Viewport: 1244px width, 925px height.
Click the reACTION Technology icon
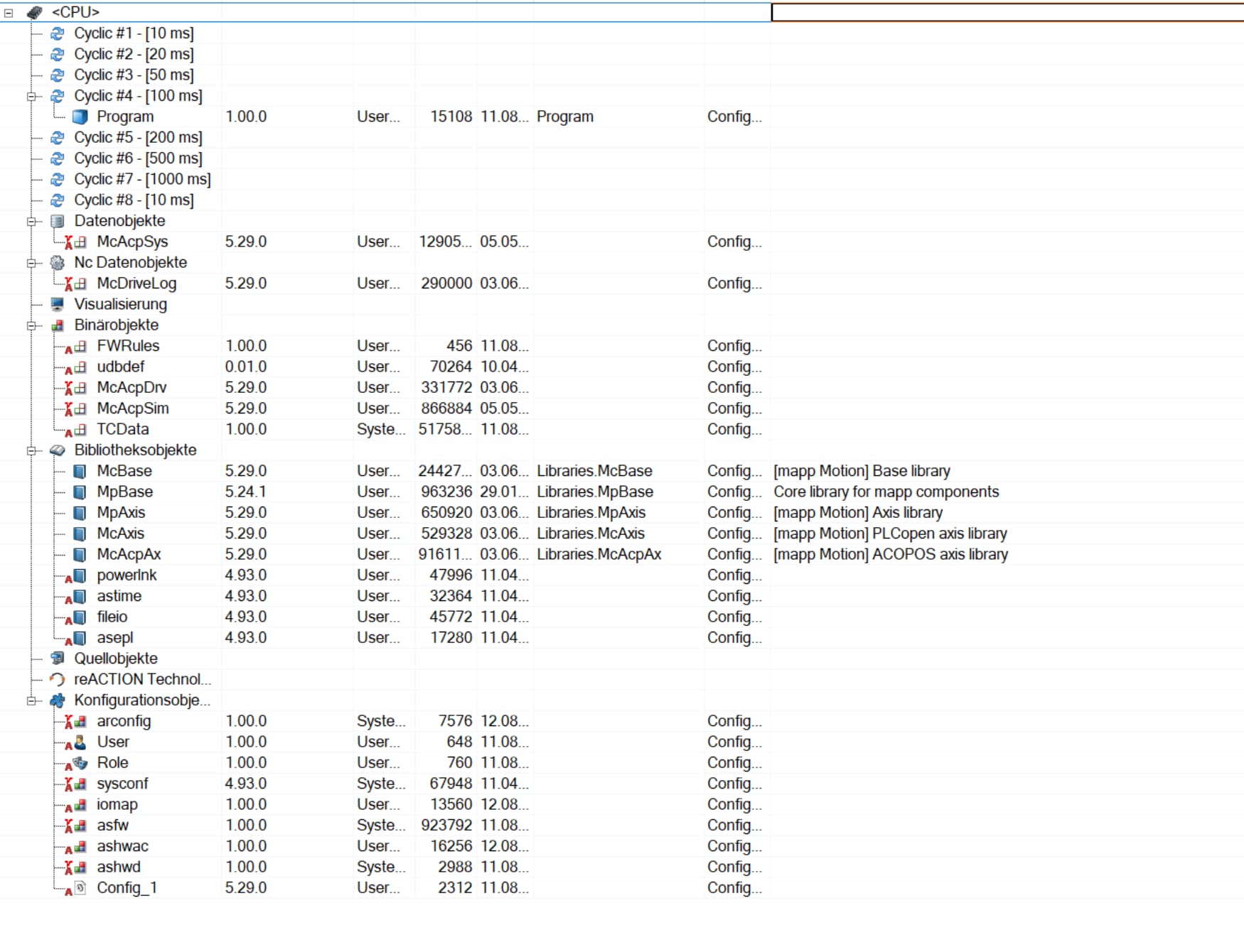click(58, 679)
